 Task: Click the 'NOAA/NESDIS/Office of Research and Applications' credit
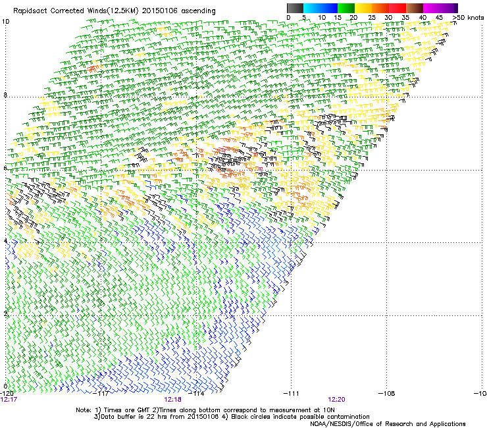coord(388,424)
